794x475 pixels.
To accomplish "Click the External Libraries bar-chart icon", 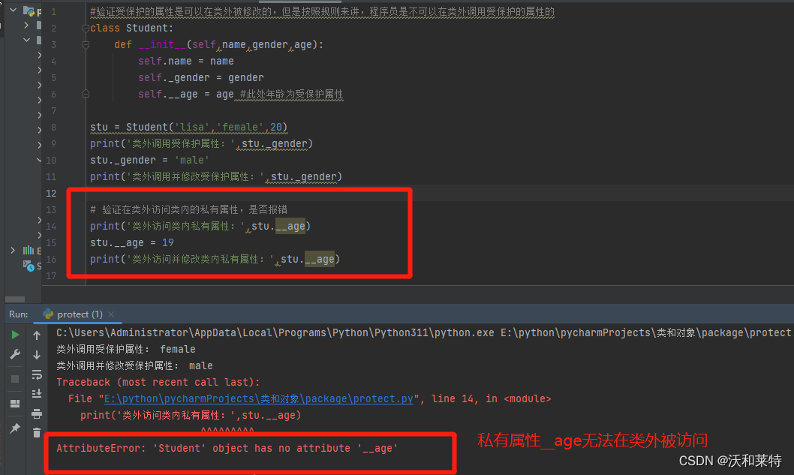I will pos(29,250).
